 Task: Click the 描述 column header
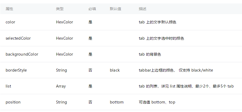pyautogui.click(x=143, y=9)
